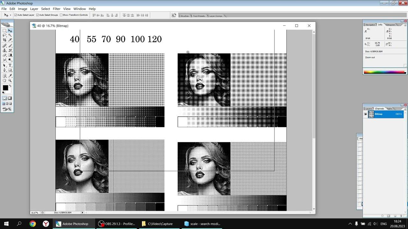Select the Hand tool

[4, 80]
